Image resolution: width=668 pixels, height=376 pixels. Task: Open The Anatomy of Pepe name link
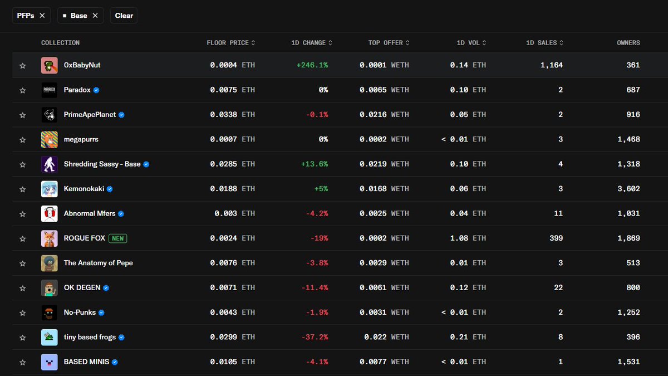[98, 263]
